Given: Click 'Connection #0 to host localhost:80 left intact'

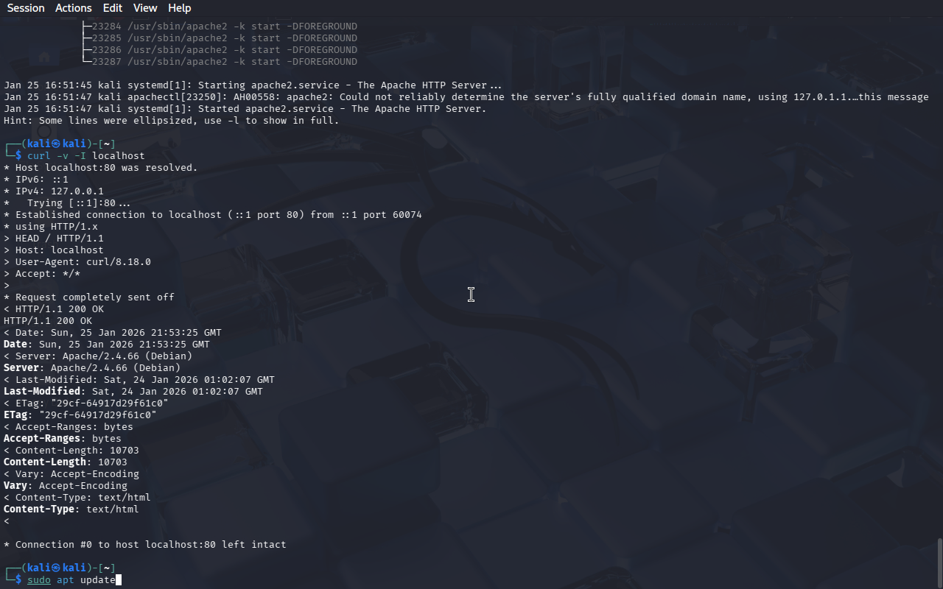Looking at the screenshot, I should pyautogui.click(x=145, y=545).
